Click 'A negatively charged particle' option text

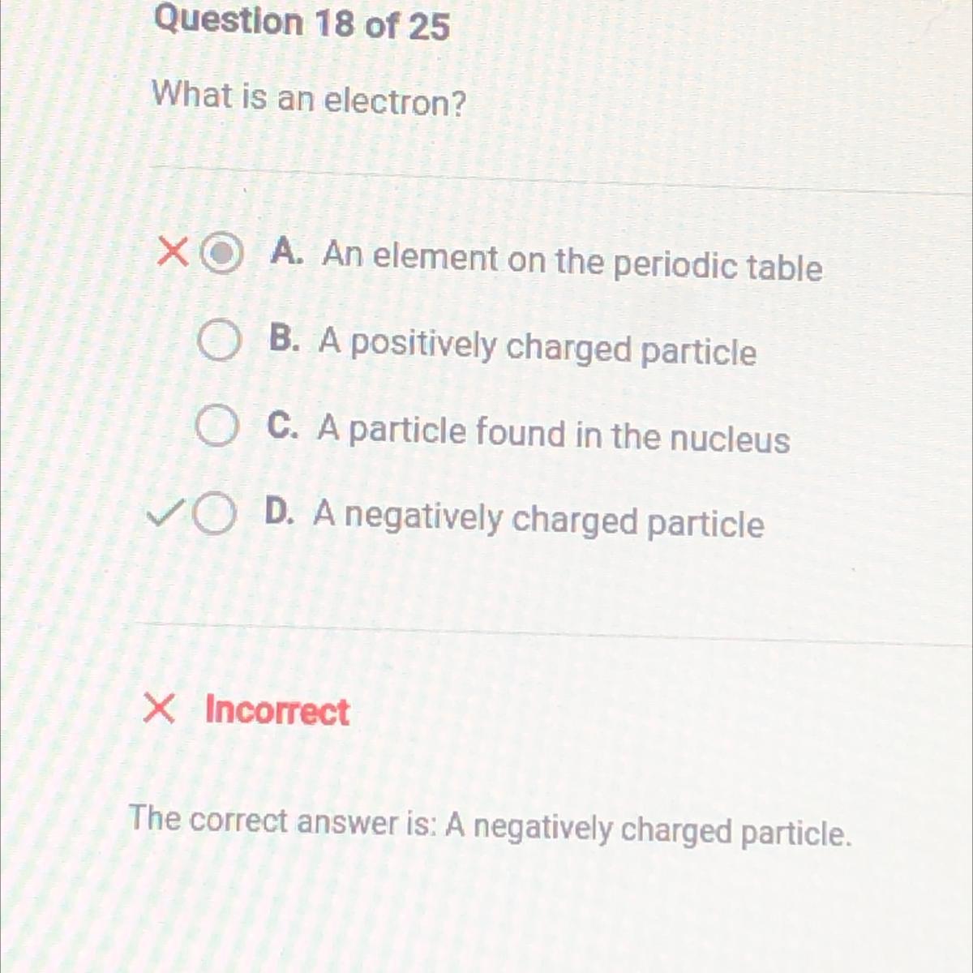coord(538,519)
